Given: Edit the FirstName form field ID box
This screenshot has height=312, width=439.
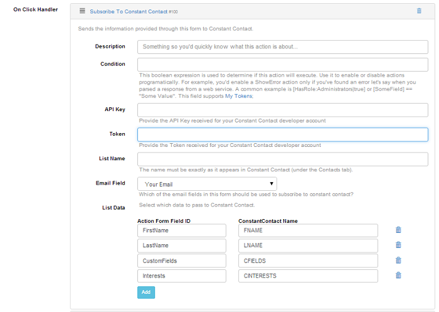Looking at the screenshot, I should [x=182, y=230].
